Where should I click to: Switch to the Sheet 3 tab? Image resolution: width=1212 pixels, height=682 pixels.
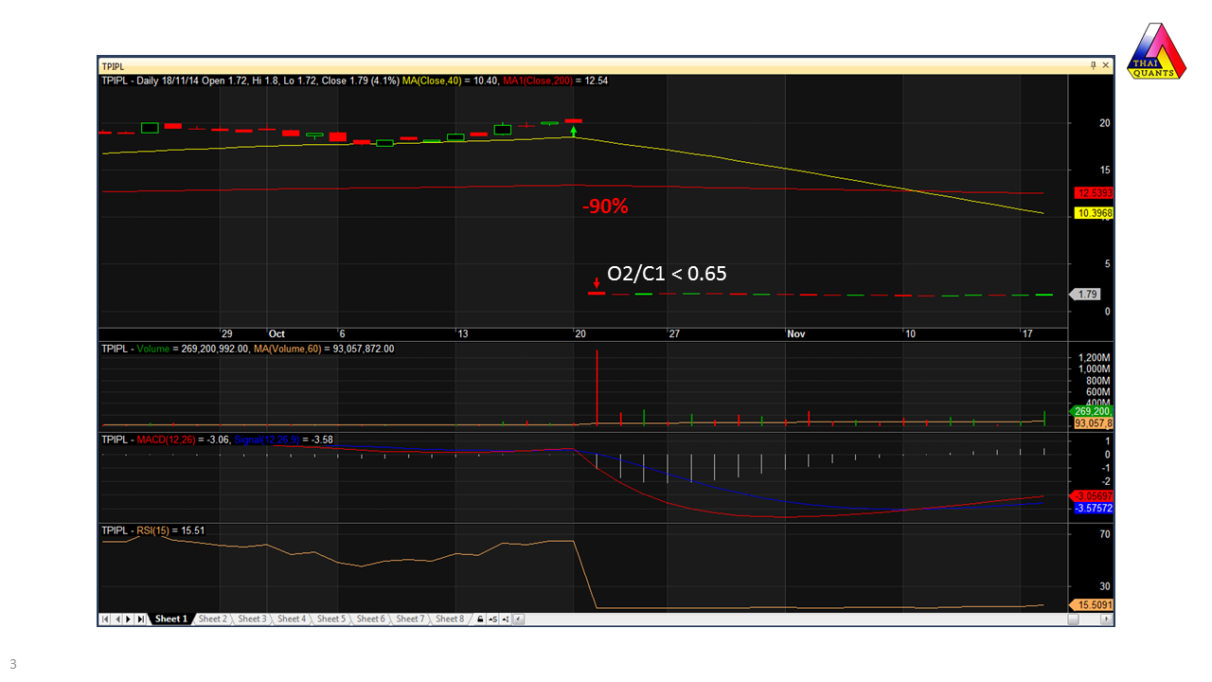click(x=252, y=619)
